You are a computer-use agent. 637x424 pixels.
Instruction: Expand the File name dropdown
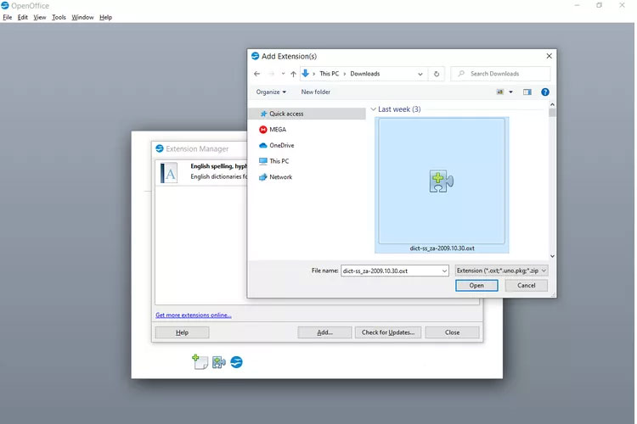point(444,271)
